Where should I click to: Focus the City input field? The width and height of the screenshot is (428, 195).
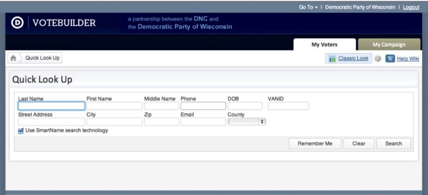114,122
